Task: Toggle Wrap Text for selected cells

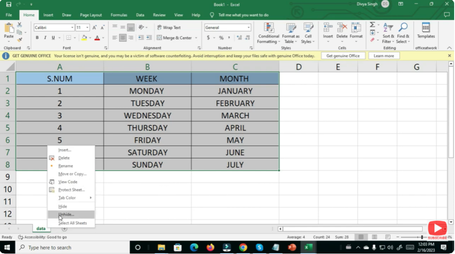Action: [169, 27]
